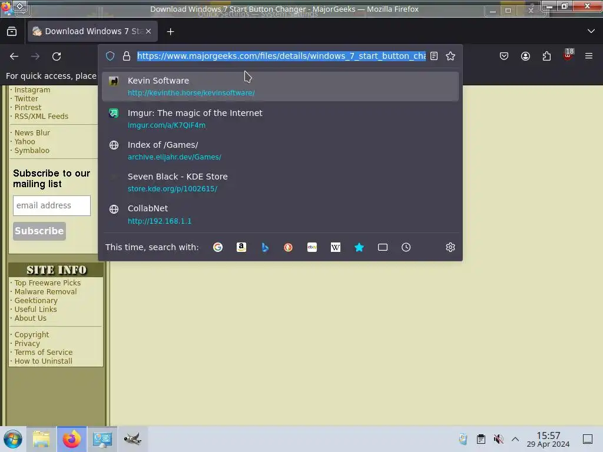Click the forward navigation arrow
The height and width of the screenshot is (452, 603).
(x=35, y=56)
